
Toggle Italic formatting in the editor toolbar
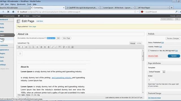pyautogui.click(x=23, y=47)
